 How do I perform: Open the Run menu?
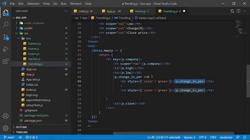[x=63, y=3]
